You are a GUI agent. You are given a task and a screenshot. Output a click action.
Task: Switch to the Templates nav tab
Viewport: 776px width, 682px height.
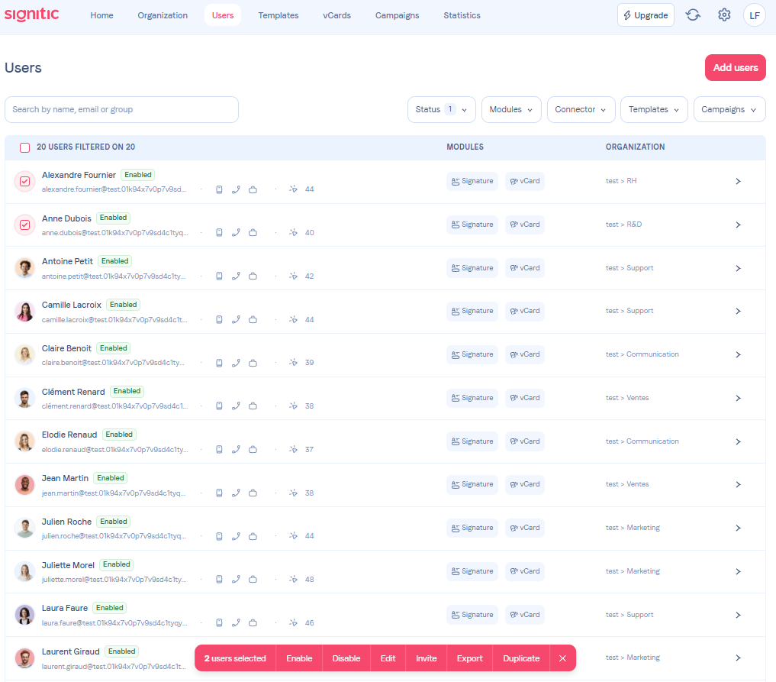(279, 15)
